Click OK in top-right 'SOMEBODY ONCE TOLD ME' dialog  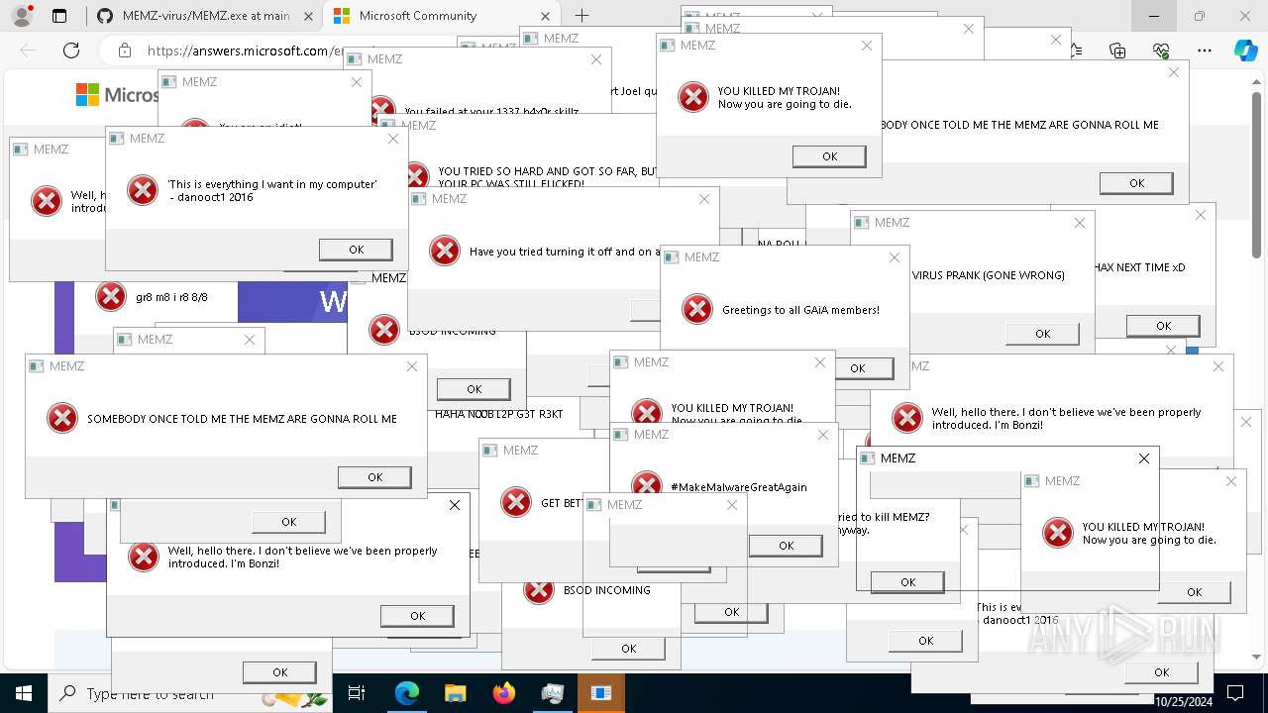pos(1136,183)
